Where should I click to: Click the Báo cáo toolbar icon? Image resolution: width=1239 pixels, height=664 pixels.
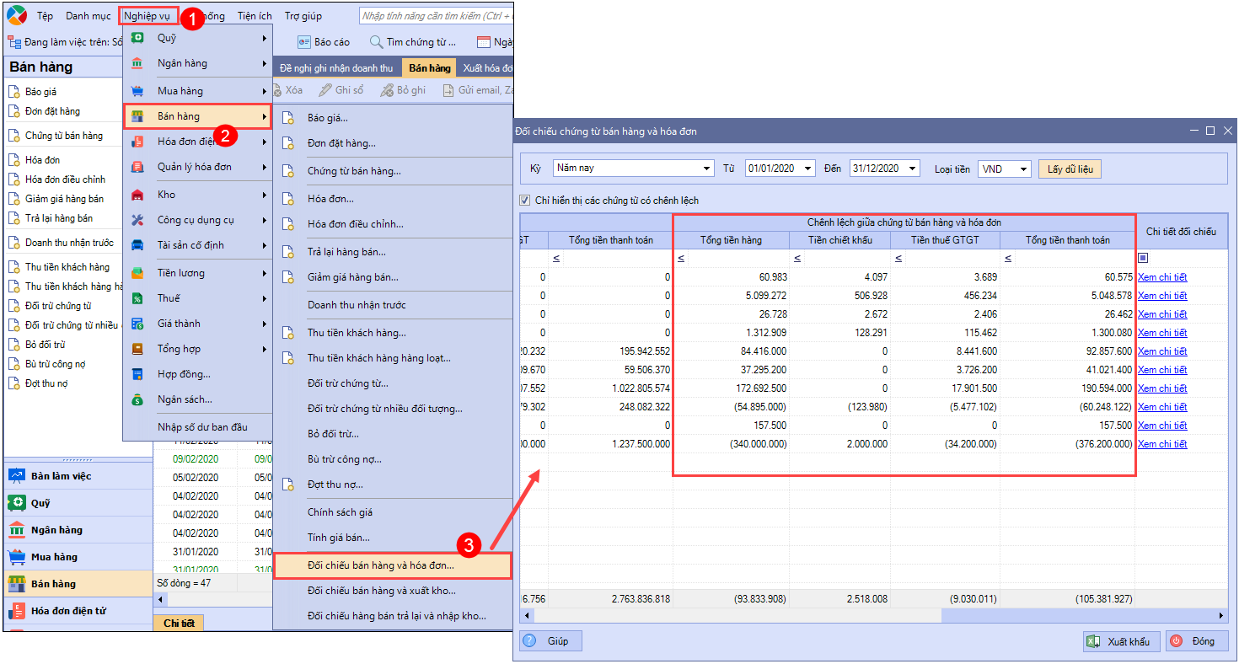pyautogui.click(x=304, y=42)
